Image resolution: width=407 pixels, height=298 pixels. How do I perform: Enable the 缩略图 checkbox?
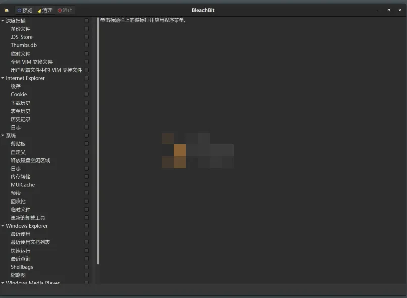pyautogui.click(x=87, y=275)
